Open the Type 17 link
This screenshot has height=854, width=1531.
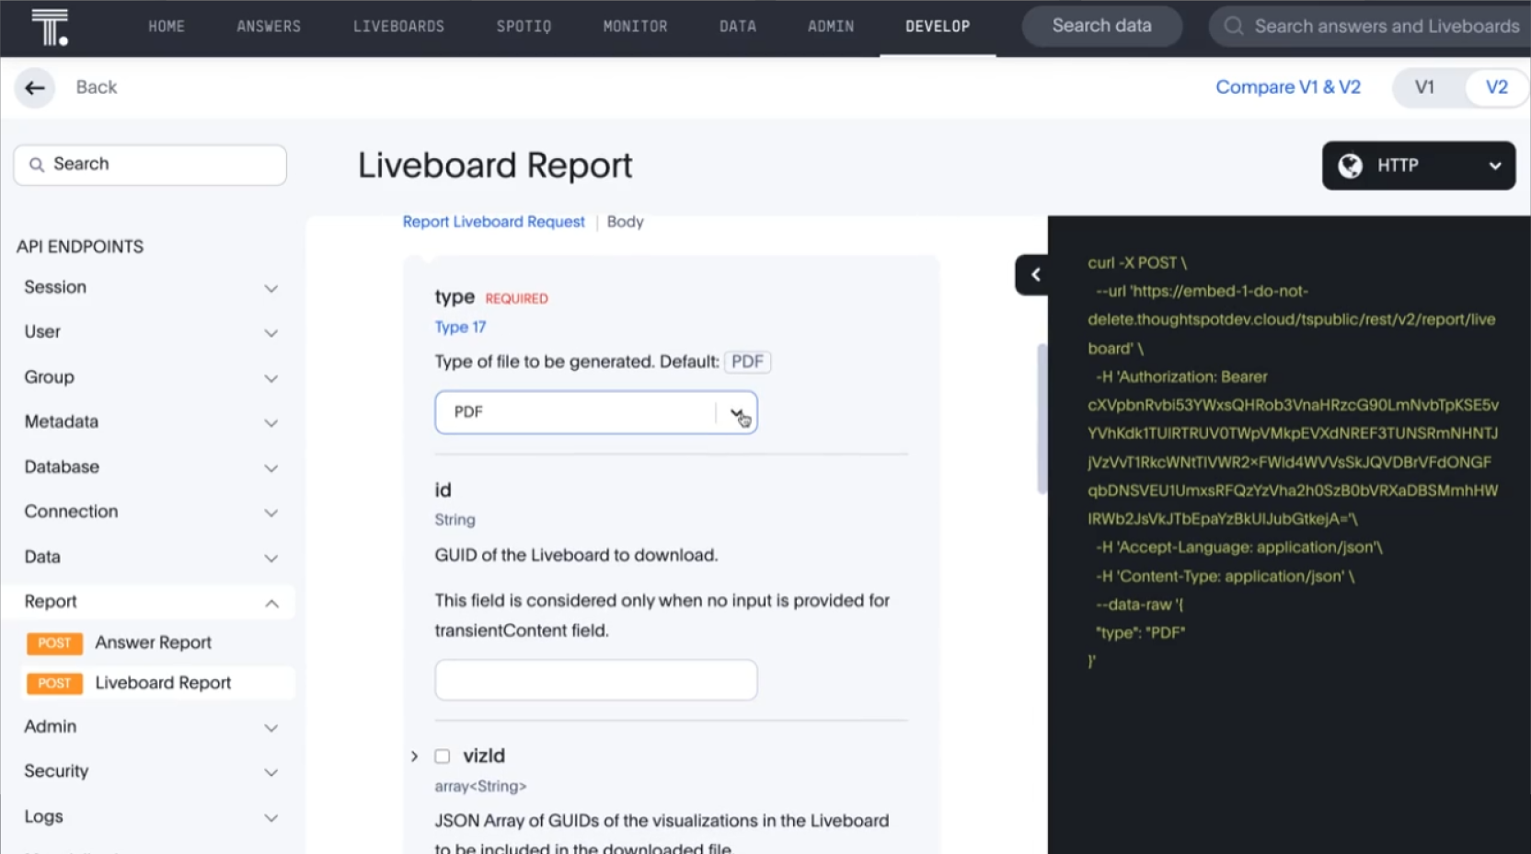click(x=461, y=327)
